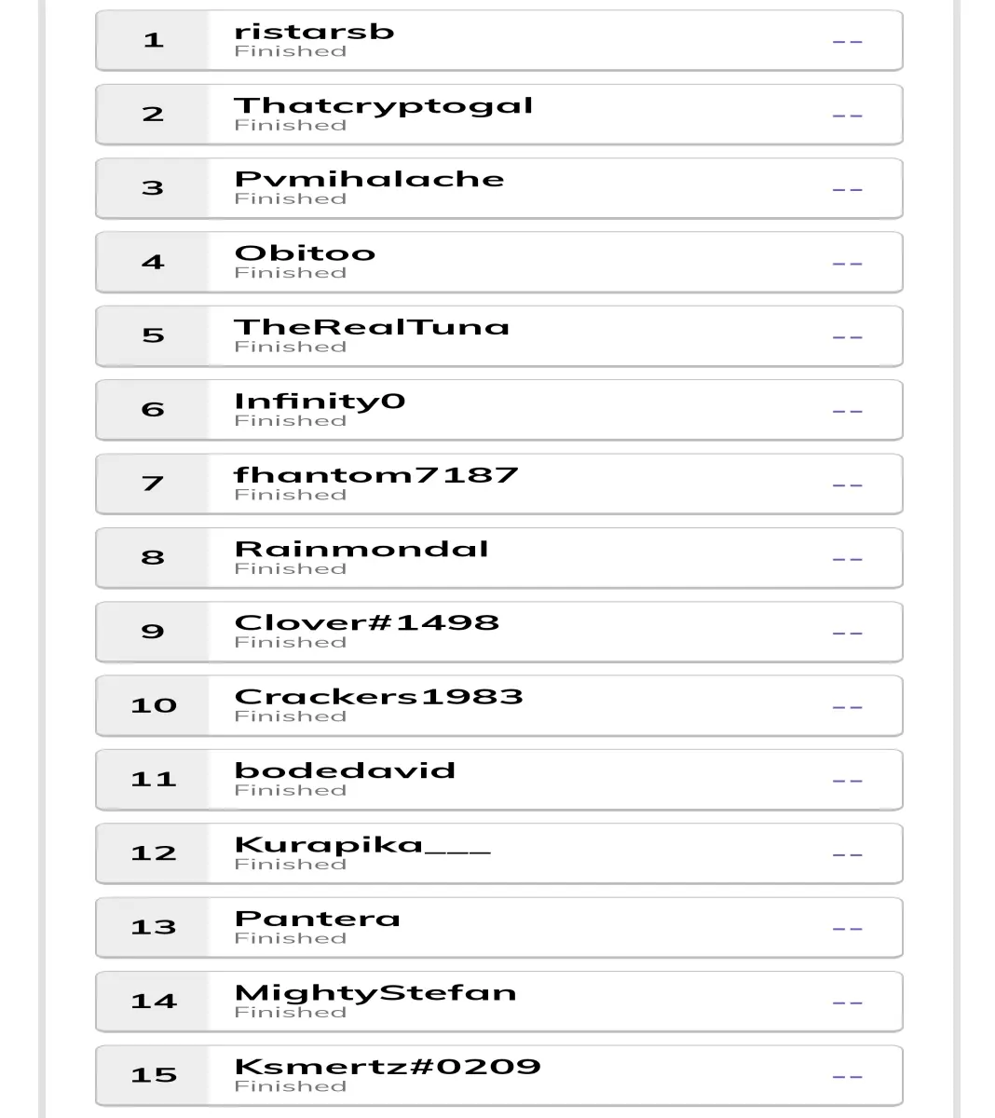Open TheRealTuna's leaderboard entry
This screenshot has height=1118, width=995.
[x=498, y=336]
